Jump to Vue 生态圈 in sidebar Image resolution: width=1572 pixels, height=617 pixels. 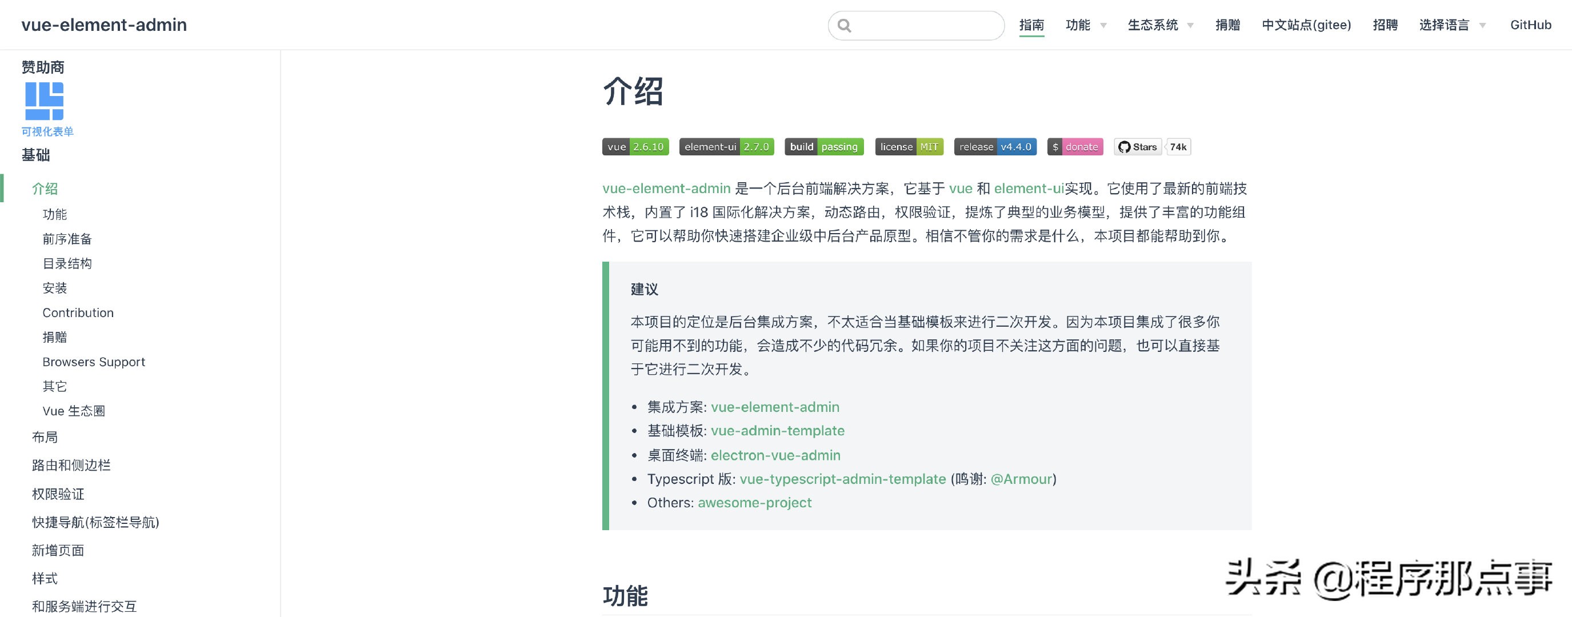(x=74, y=411)
